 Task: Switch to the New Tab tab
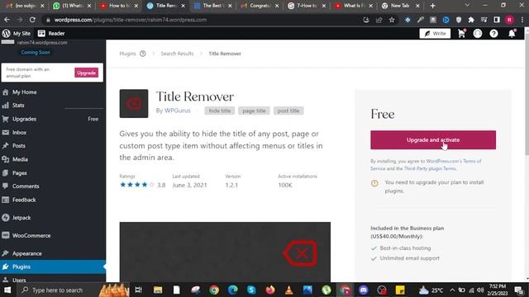400,6
